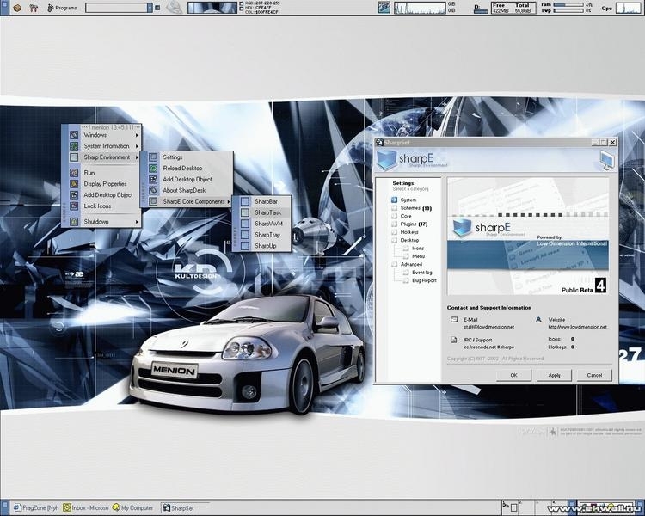The image size is (645, 516).
Task: Click the D: drive indicator
Action: [x=480, y=9]
